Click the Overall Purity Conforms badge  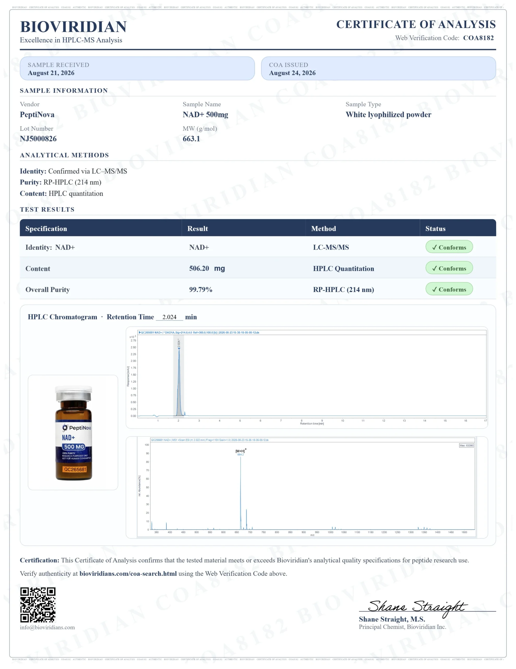click(x=449, y=289)
